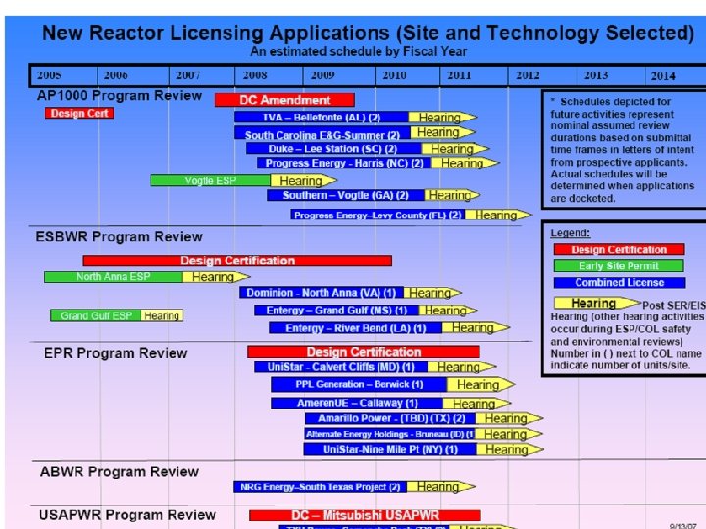This screenshot has width=706, height=529.
Task: Select the green 'Grand Gulf ESP' bar
Action: 95,315
